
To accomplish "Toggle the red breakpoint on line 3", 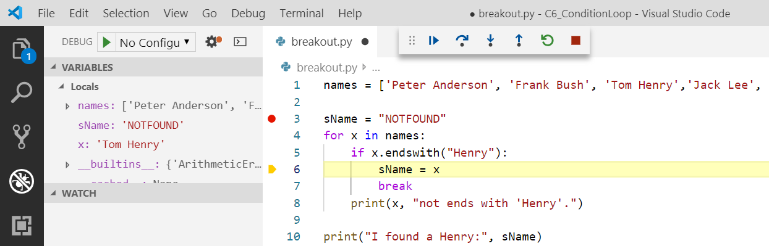I will click(272, 118).
